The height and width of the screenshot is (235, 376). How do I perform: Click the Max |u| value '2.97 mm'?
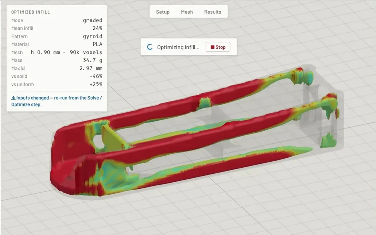91,68
